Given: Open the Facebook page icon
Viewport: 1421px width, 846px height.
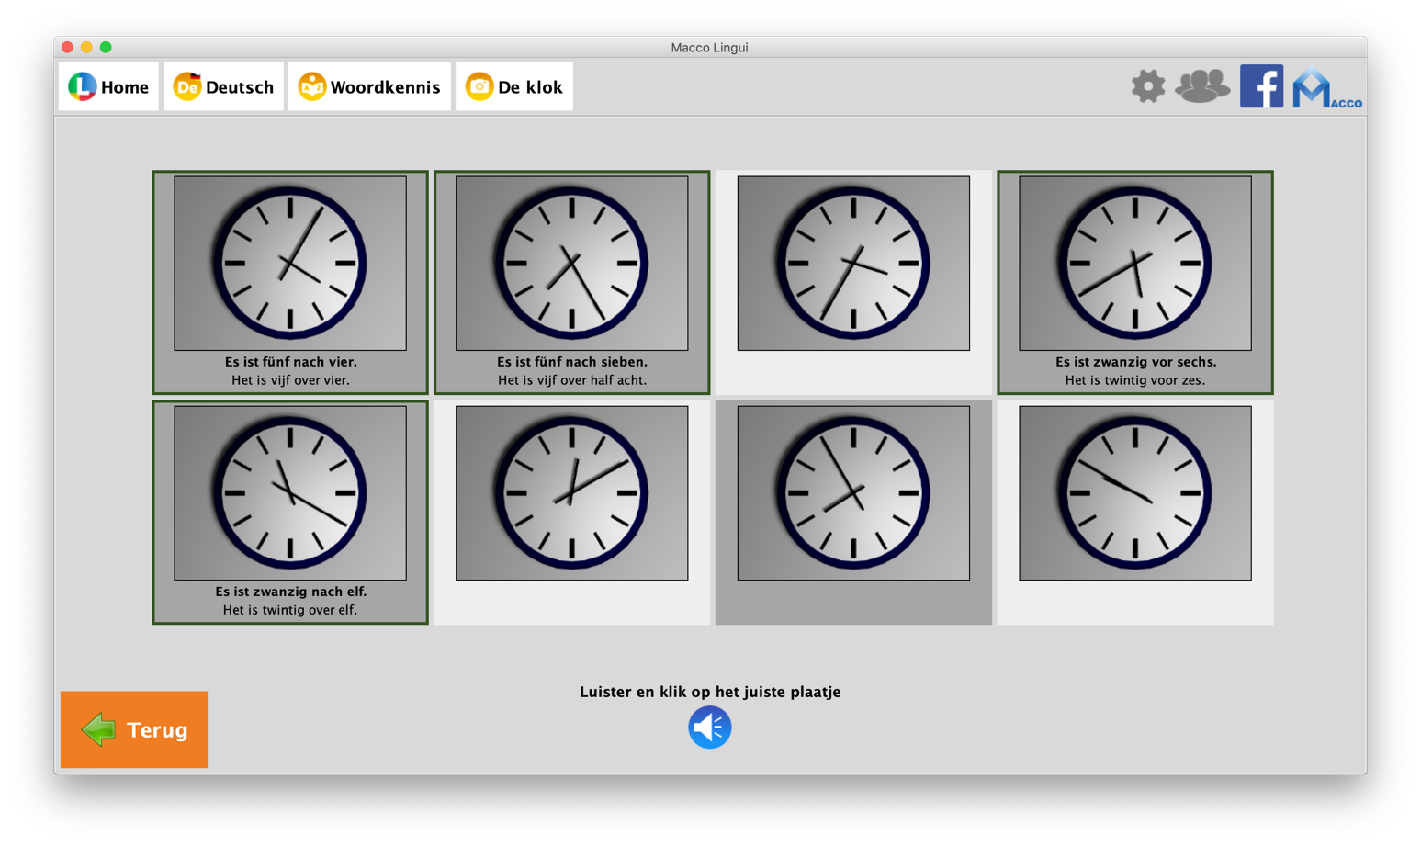Looking at the screenshot, I should click(1261, 86).
